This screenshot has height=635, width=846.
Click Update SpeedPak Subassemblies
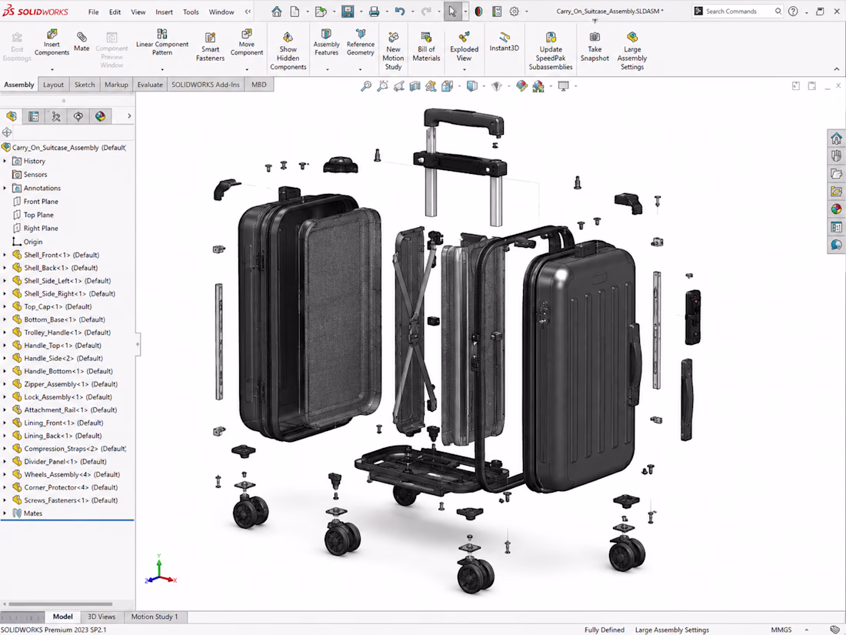[551, 51]
